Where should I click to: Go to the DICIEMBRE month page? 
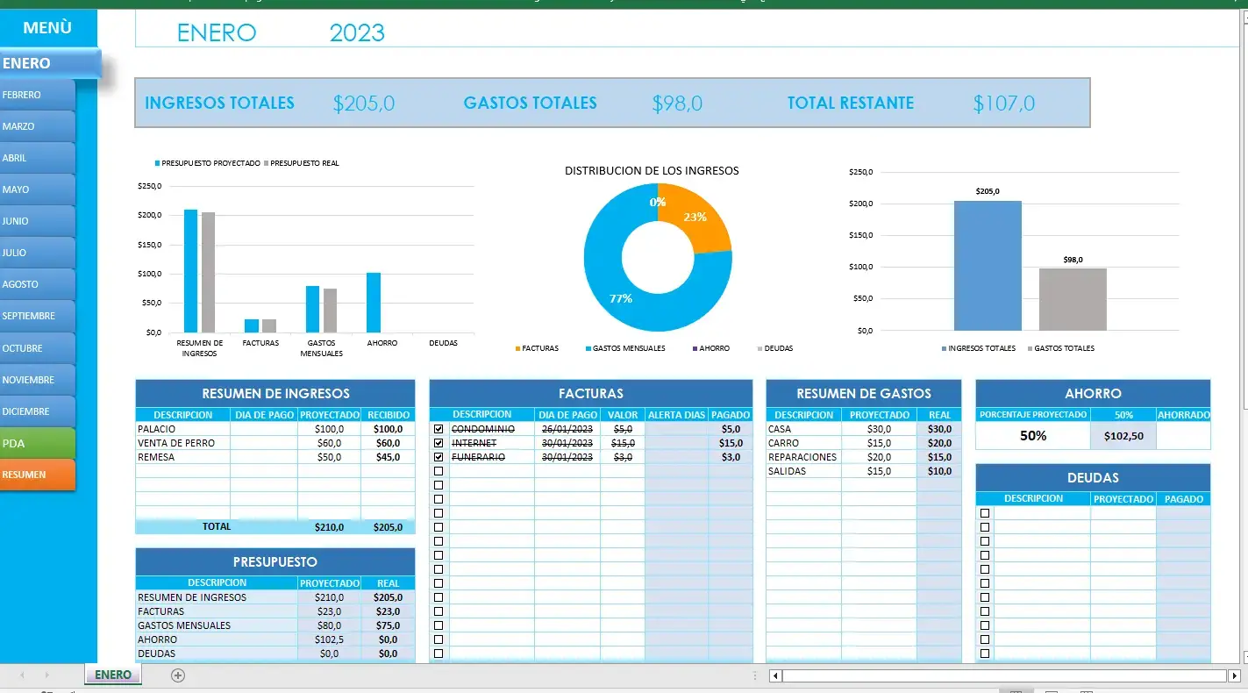pyautogui.click(x=38, y=411)
